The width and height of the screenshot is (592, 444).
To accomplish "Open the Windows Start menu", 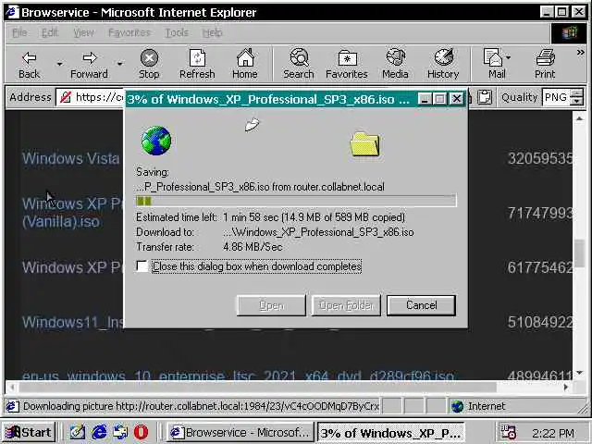I will click(x=29, y=432).
